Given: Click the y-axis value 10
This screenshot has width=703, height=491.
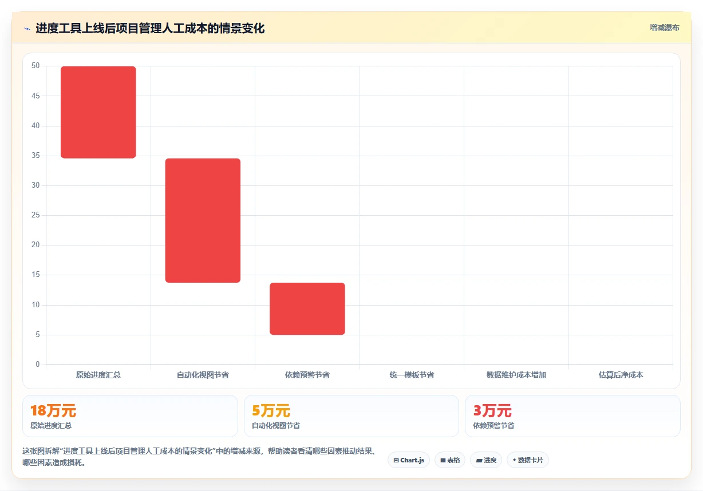Looking at the screenshot, I should click(x=35, y=305).
